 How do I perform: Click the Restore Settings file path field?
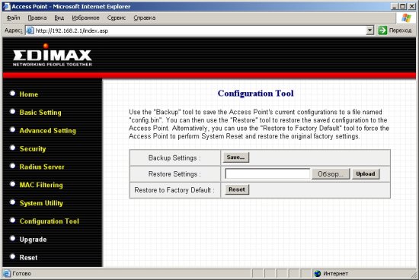[267, 173]
